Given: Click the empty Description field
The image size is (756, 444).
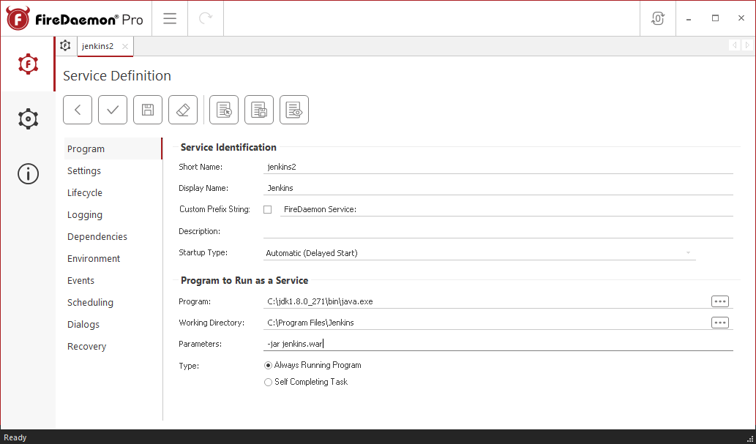Looking at the screenshot, I should tap(498, 231).
